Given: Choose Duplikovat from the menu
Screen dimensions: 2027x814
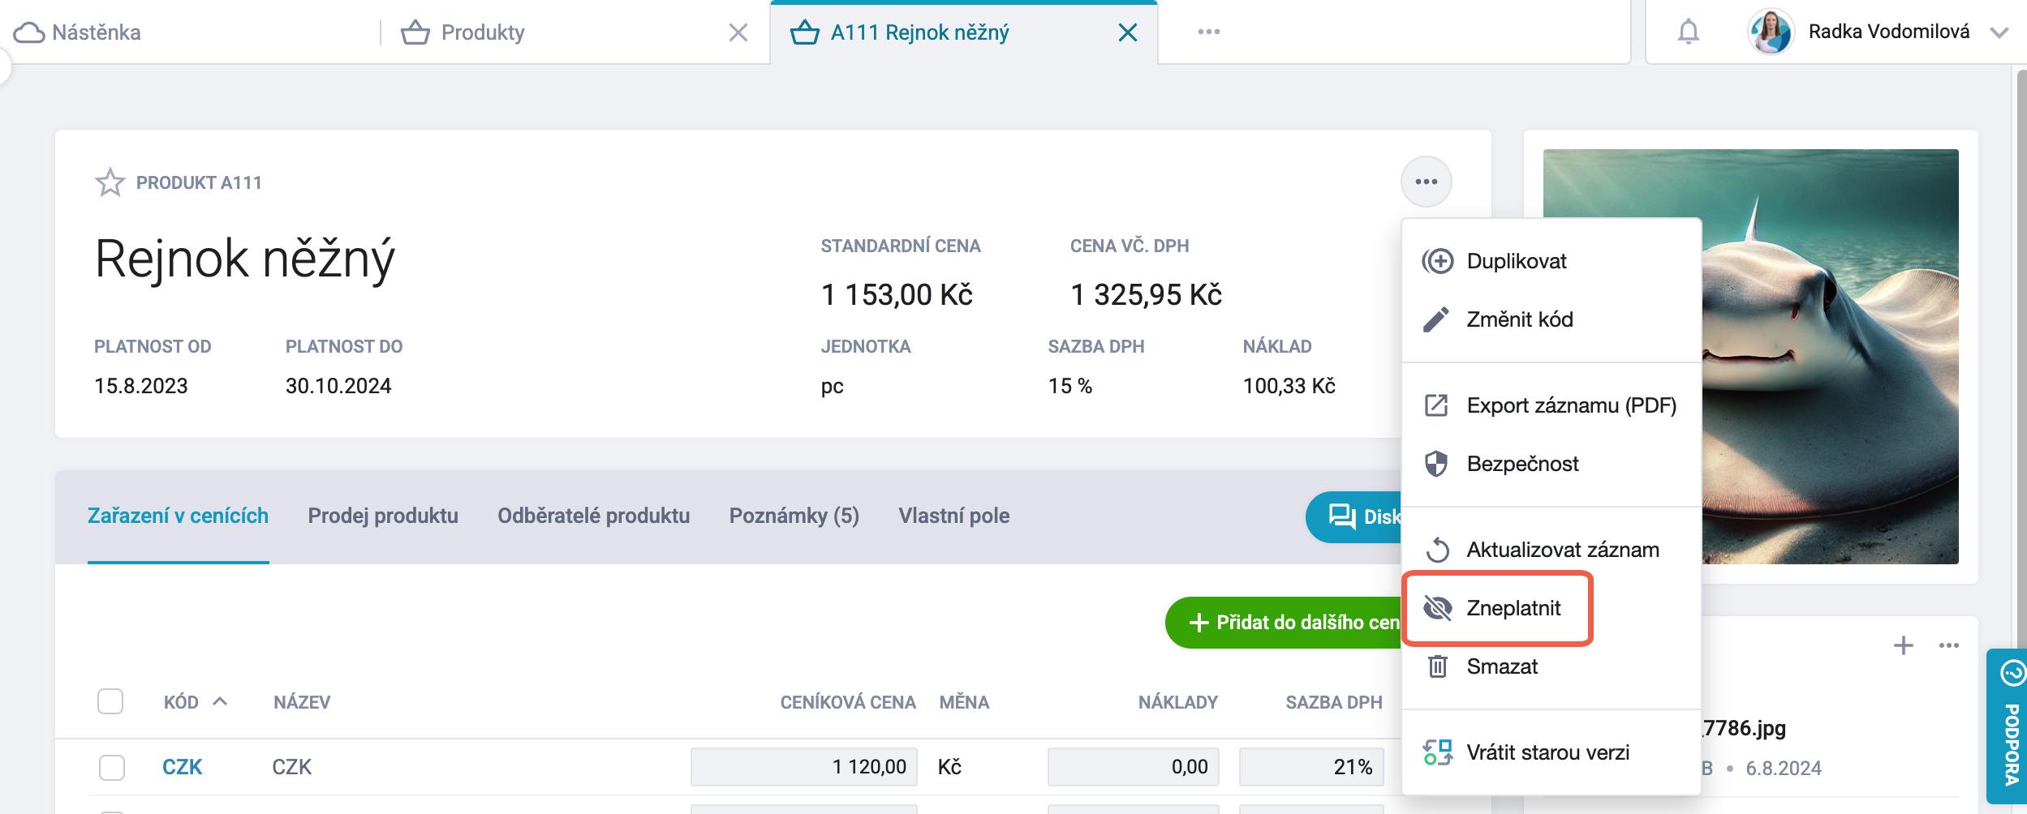Looking at the screenshot, I should coord(1551,261).
